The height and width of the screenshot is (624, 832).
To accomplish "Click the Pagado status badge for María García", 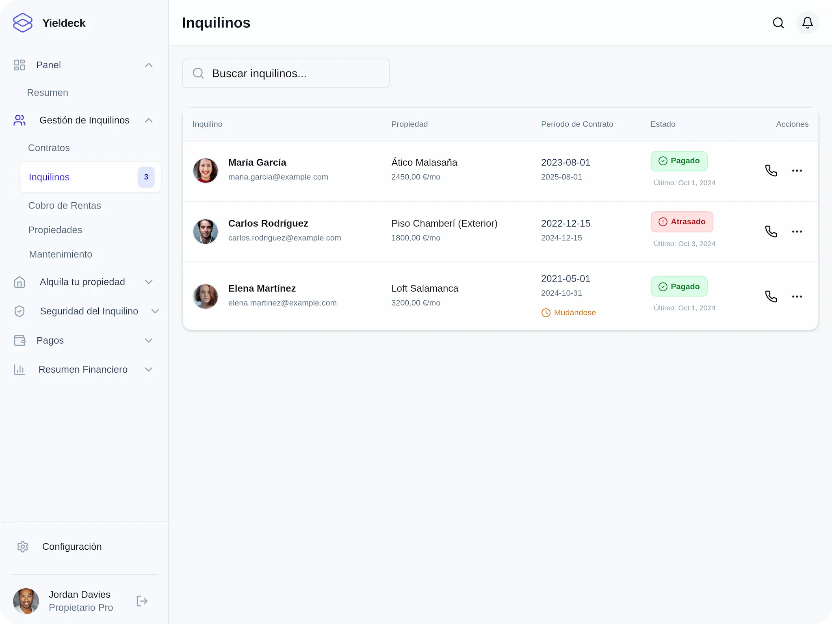I will [679, 161].
